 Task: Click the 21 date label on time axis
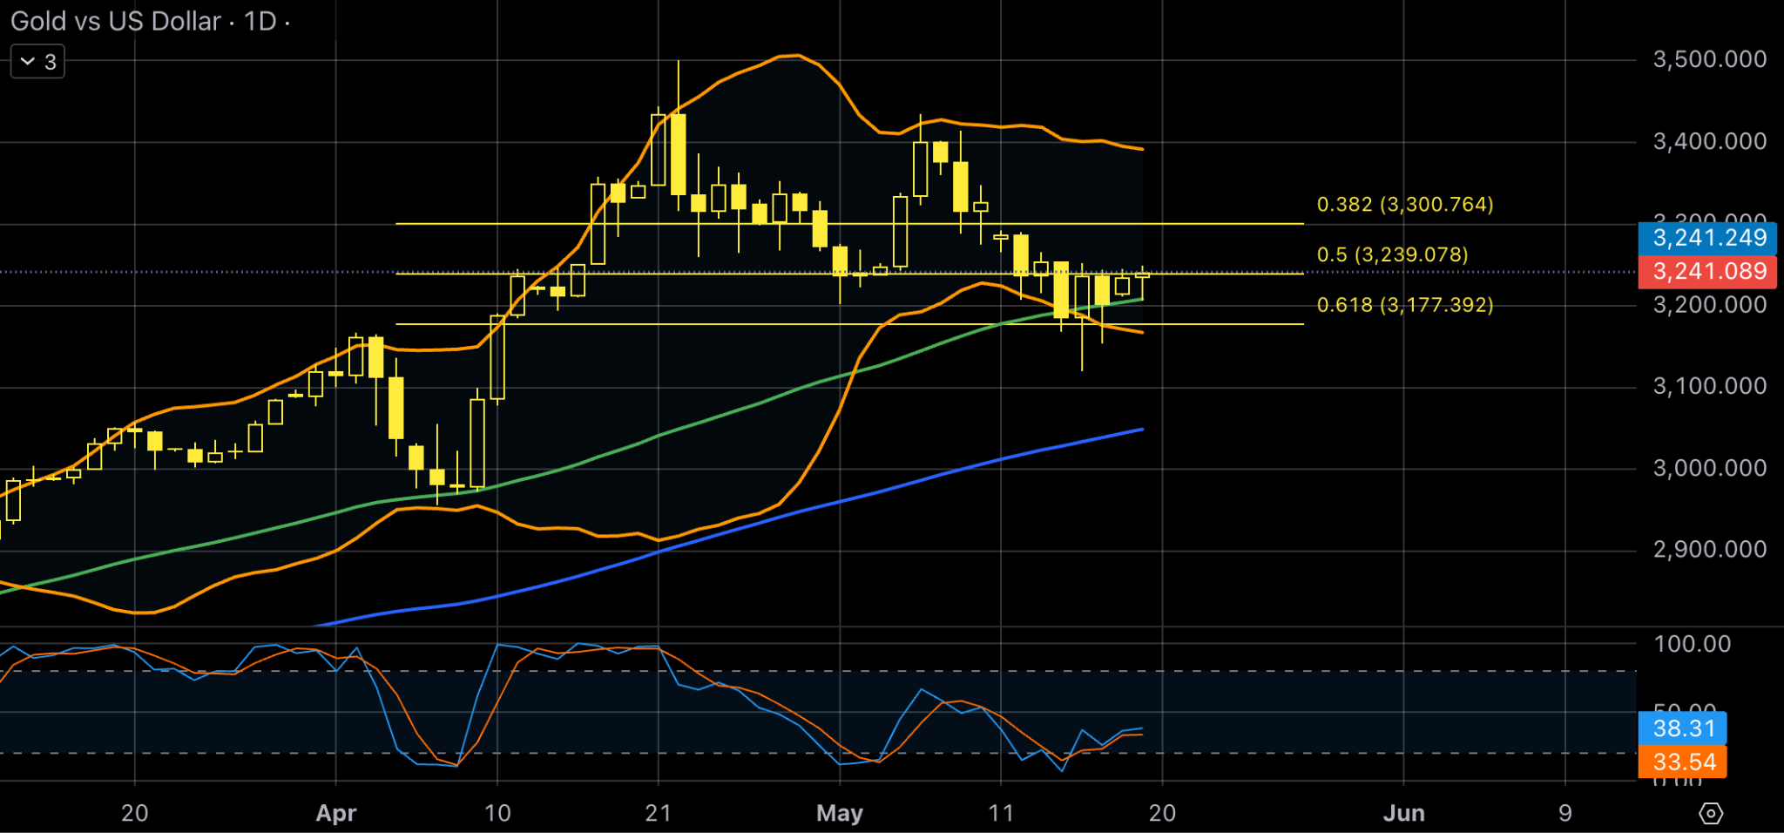659,814
